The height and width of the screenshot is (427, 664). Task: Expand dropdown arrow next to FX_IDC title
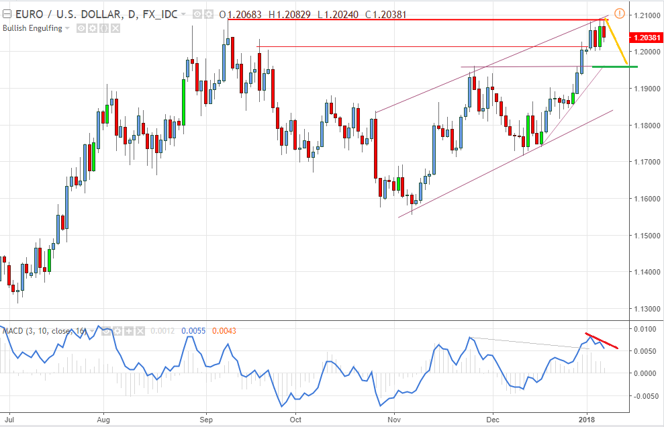tap(183, 14)
